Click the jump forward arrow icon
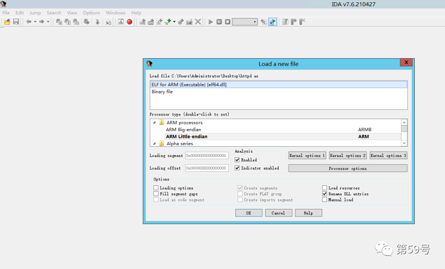445x269 pixels. point(41,22)
